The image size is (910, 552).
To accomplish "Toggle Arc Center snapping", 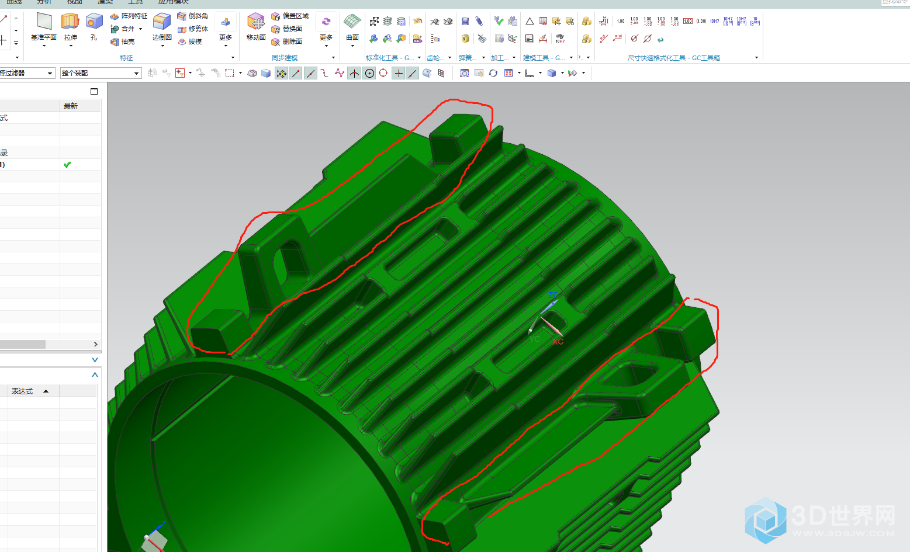I will point(369,73).
